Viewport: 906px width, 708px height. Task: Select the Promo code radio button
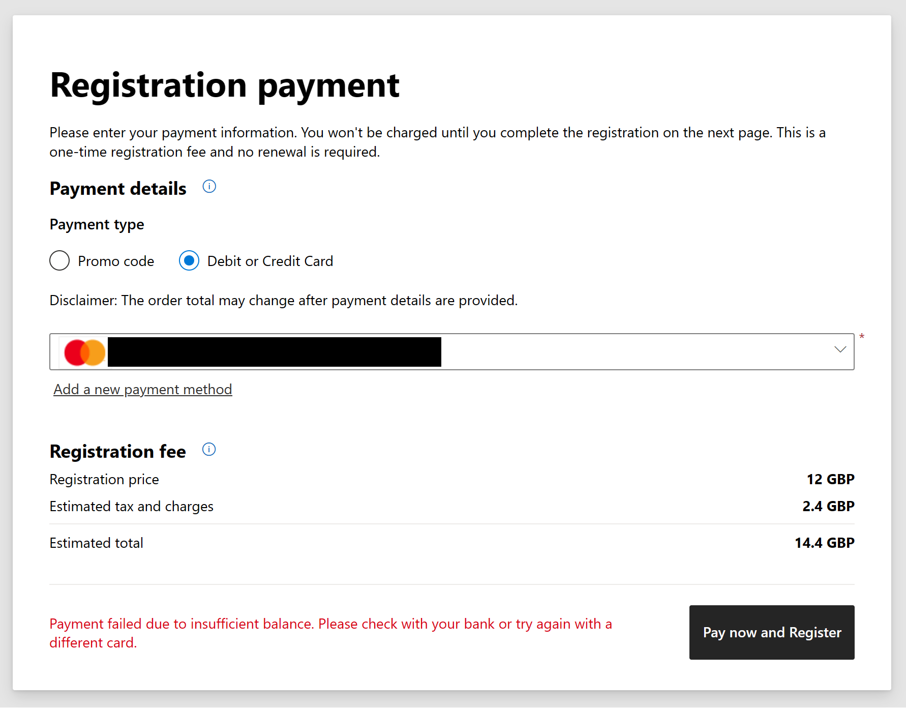59,261
